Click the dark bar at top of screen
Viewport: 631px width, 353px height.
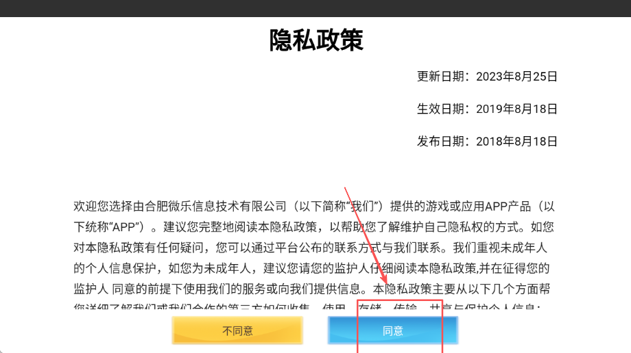point(315,8)
